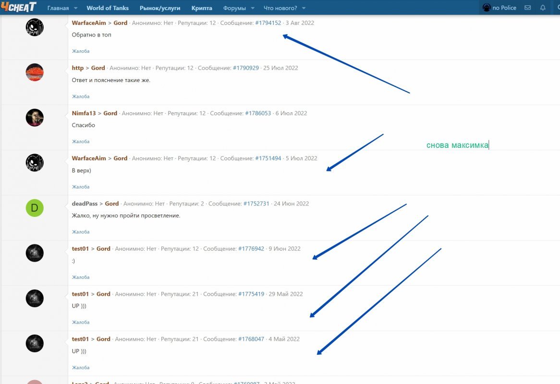Click the red avatar of user http
560x384 pixels.
point(35,72)
